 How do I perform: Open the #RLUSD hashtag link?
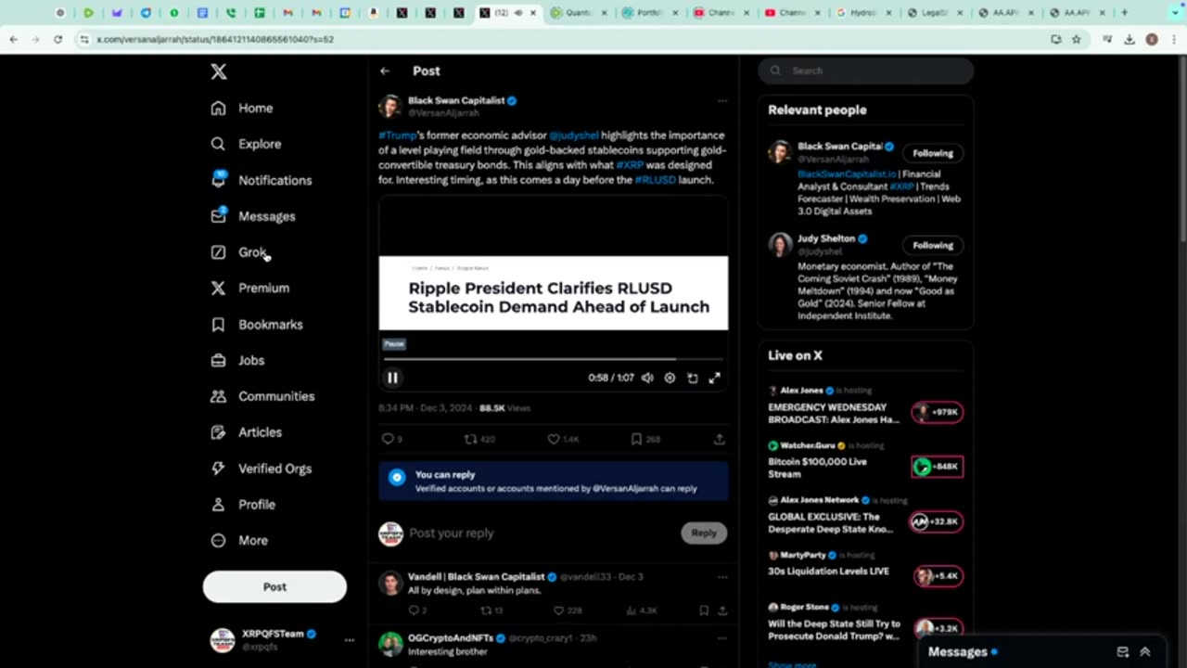[x=655, y=180]
